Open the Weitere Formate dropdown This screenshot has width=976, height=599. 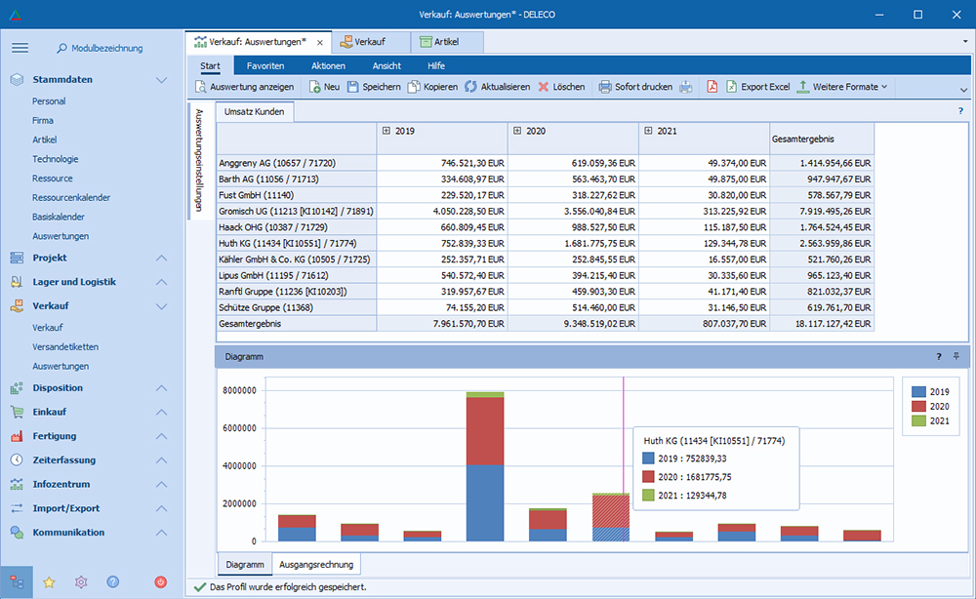click(x=842, y=87)
